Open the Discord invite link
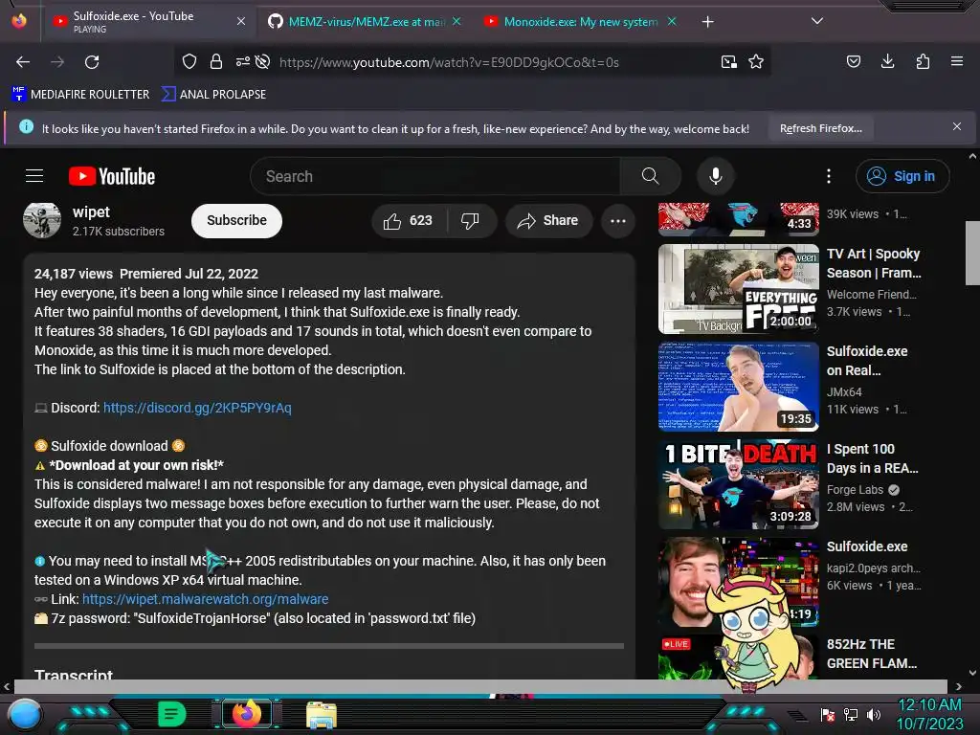The image size is (980, 735). coord(197,408)
